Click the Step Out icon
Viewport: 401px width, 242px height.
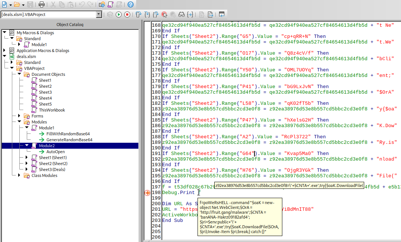tap(155, 14)
